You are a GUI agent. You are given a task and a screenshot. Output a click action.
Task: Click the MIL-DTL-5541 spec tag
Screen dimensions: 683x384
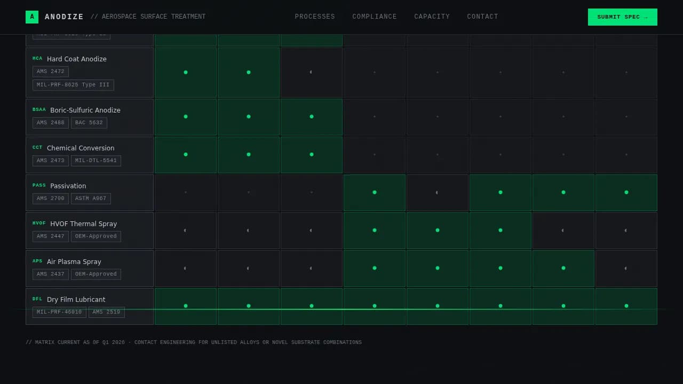click(96, 161)
